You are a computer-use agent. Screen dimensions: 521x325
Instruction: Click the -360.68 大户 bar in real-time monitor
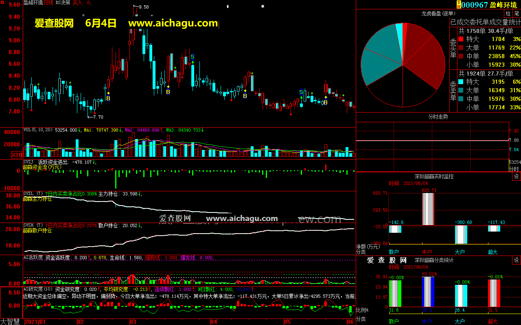[x=461, y=234]
